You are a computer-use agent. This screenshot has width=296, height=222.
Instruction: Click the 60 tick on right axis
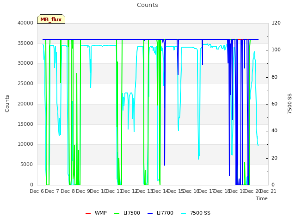(x=274, y=104)
